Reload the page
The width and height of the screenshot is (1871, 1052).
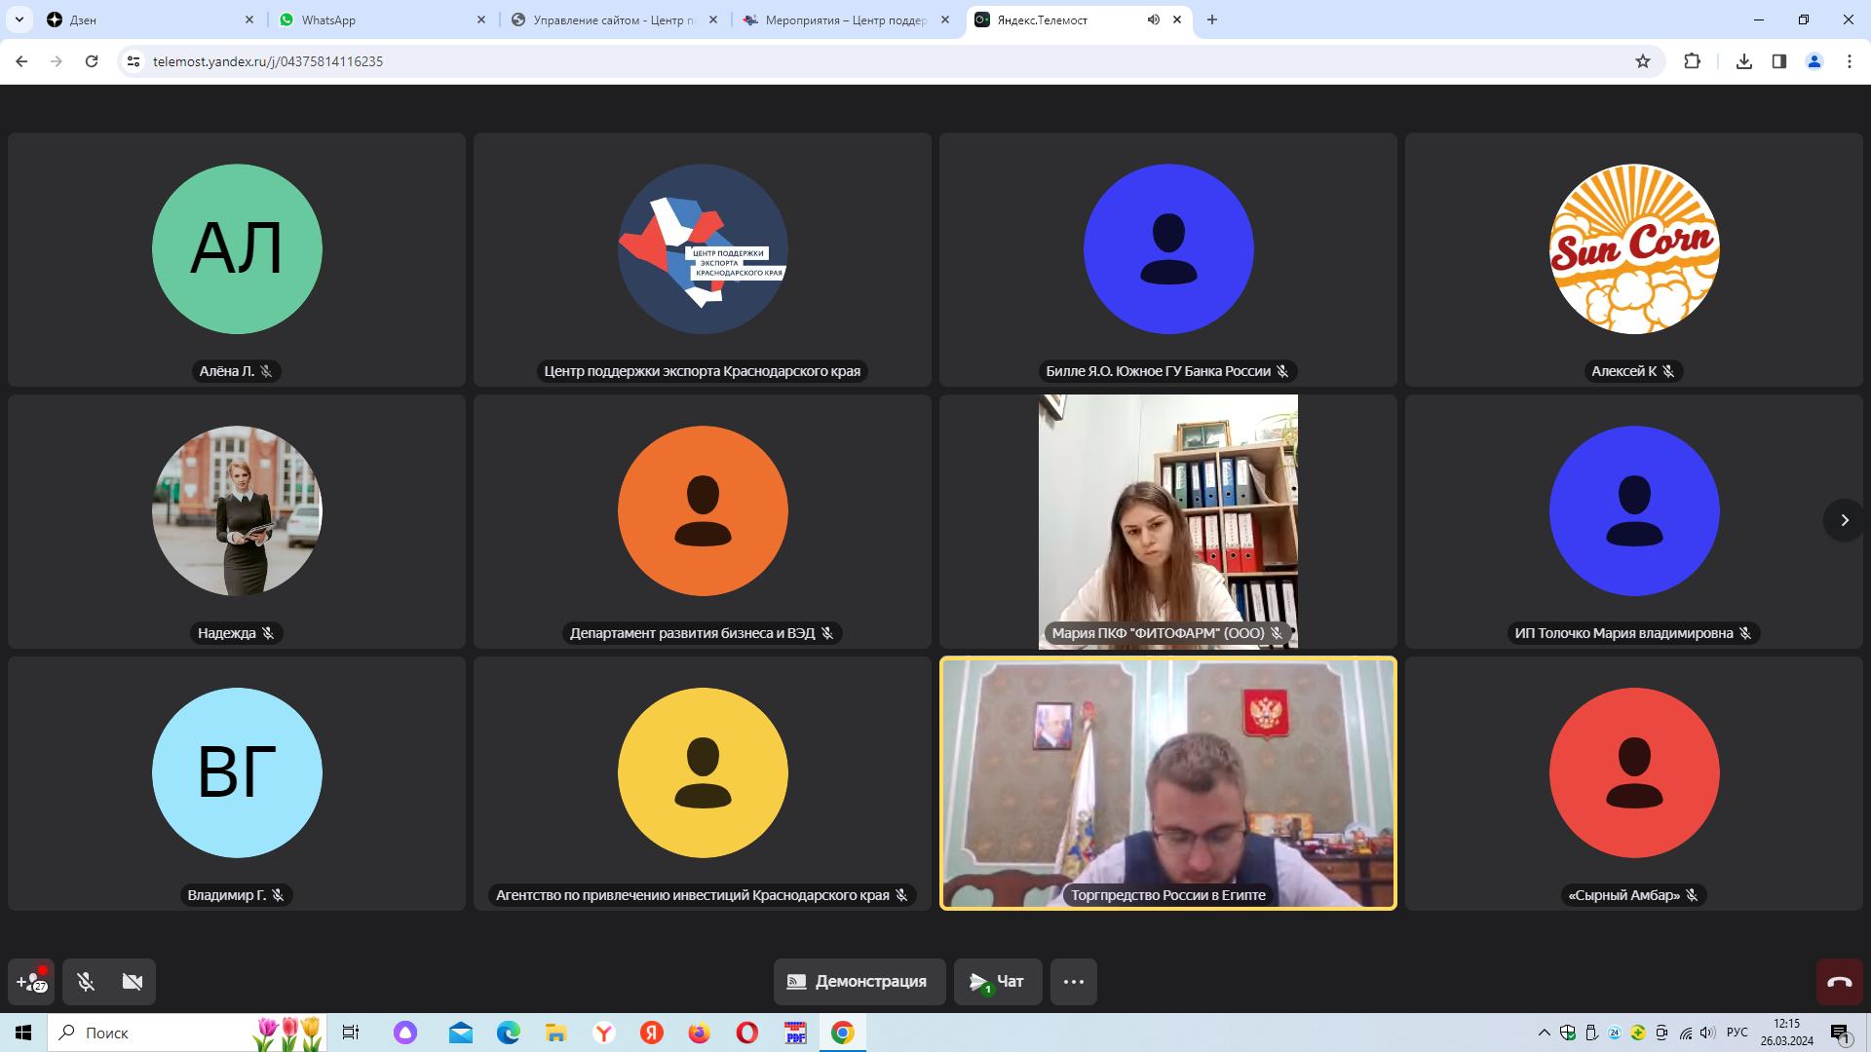pyautogui.click(x=92, y=61)
